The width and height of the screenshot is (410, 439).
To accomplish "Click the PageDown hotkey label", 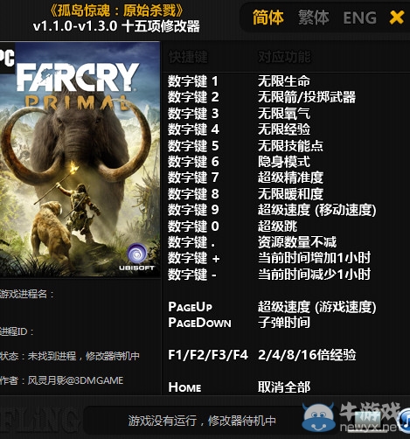I will (x=199, y=323).
